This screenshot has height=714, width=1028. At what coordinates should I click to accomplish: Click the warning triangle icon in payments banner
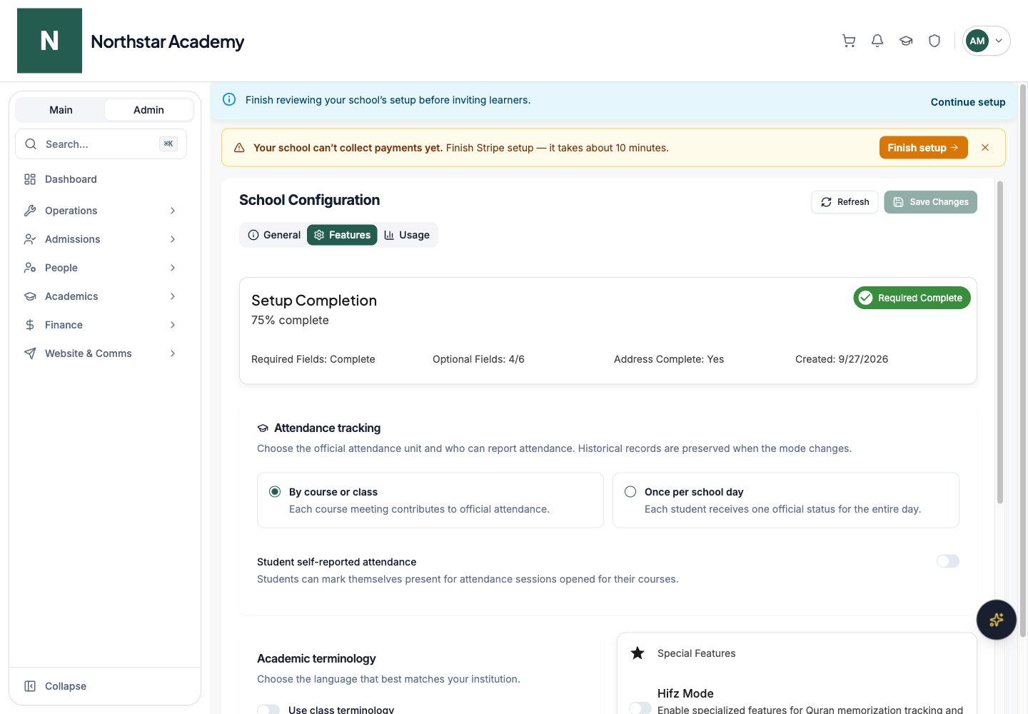tap(239, 148)
